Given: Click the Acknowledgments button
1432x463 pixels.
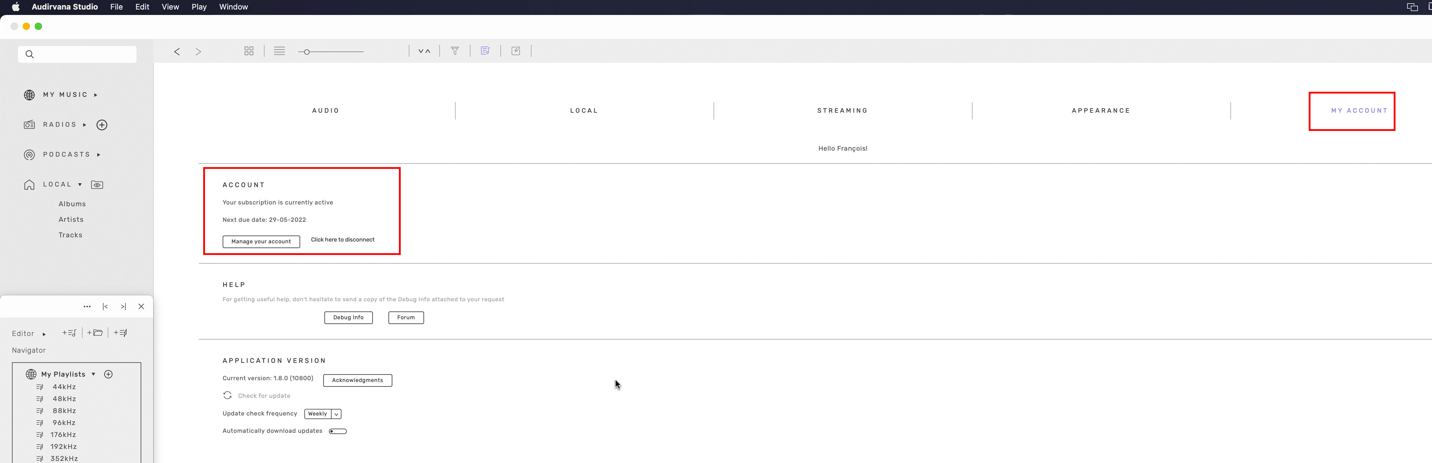Looking at the screenshot, I should pyautogui.click(x=357, y=380).
